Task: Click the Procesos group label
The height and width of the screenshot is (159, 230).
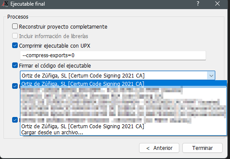Action: (x=18, y=17)
